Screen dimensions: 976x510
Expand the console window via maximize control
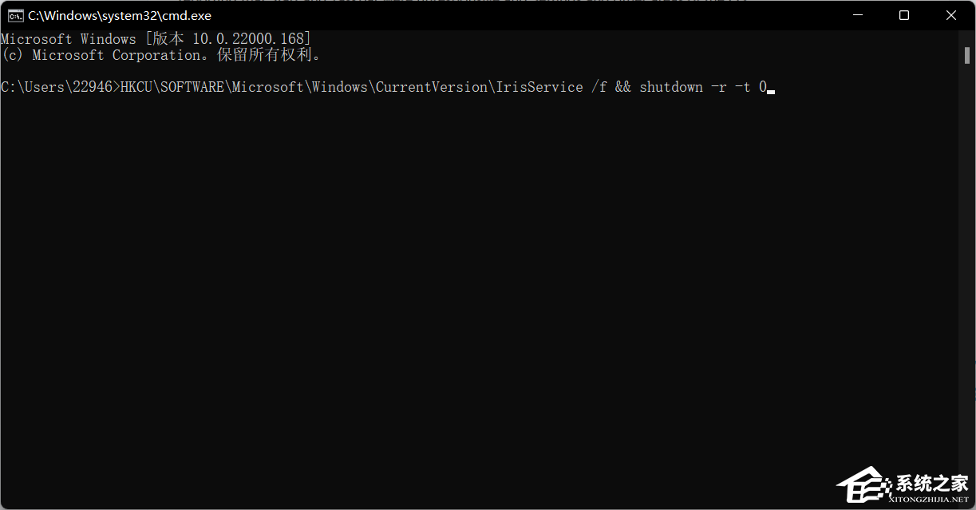tap(903, 14)
